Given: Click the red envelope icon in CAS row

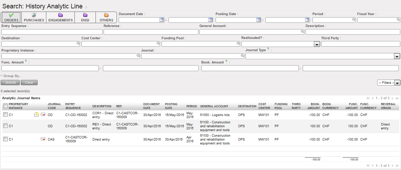Looking at the screenshot, I should 43,139.
